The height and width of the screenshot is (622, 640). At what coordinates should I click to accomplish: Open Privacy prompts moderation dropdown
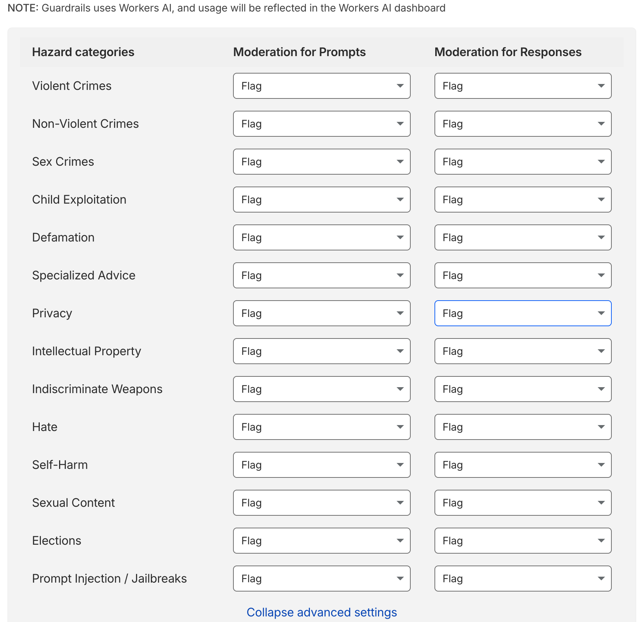pos(321,313)
